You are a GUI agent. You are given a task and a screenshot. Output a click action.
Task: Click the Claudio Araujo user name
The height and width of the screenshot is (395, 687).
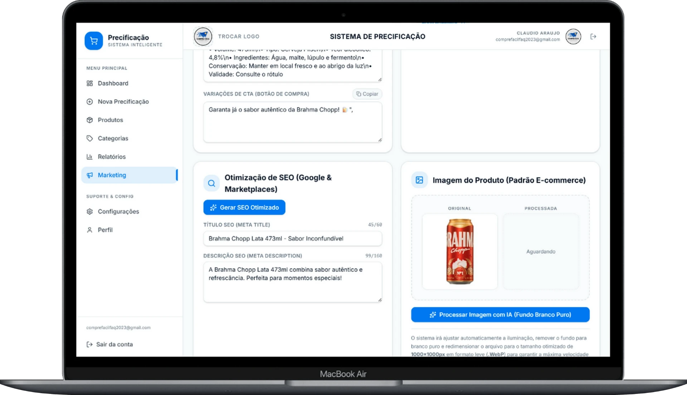tap(538, 33)
